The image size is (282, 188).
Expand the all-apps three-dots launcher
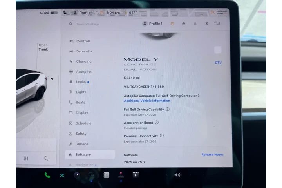tap(91, 175)
